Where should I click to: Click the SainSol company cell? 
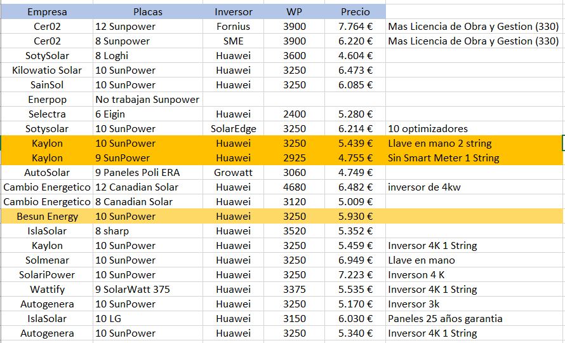(x=47, y=84)
